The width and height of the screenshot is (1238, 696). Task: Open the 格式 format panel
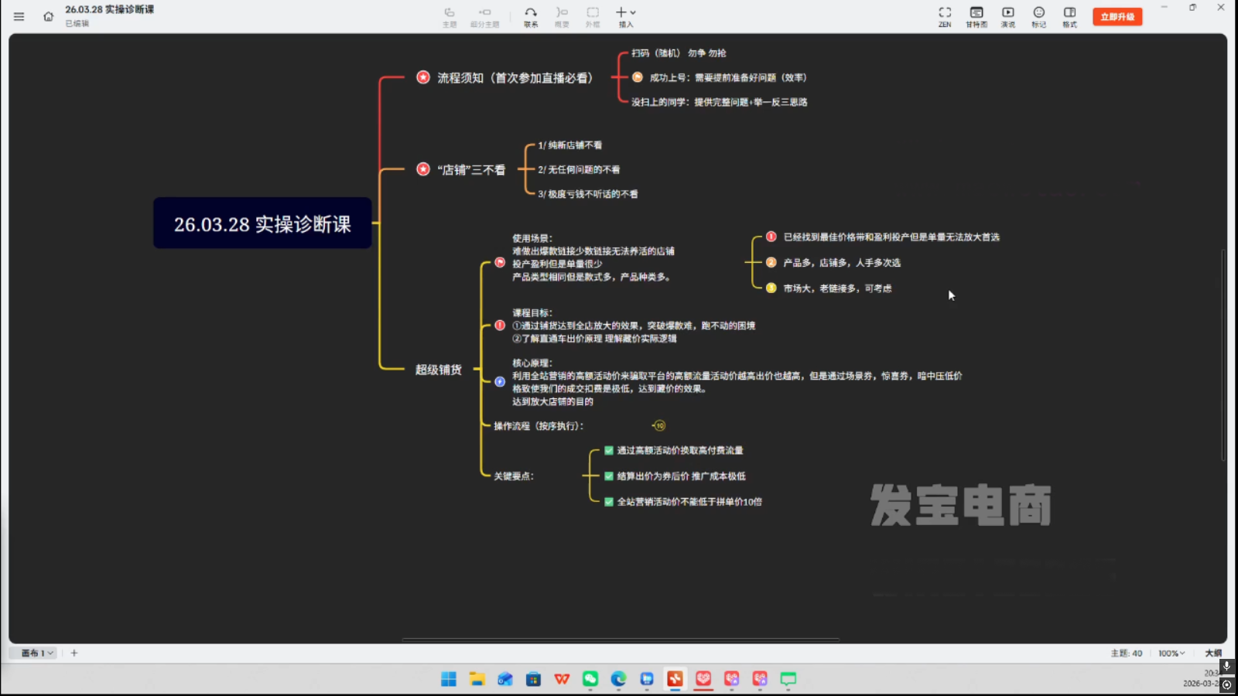[x=1069, y=16]
